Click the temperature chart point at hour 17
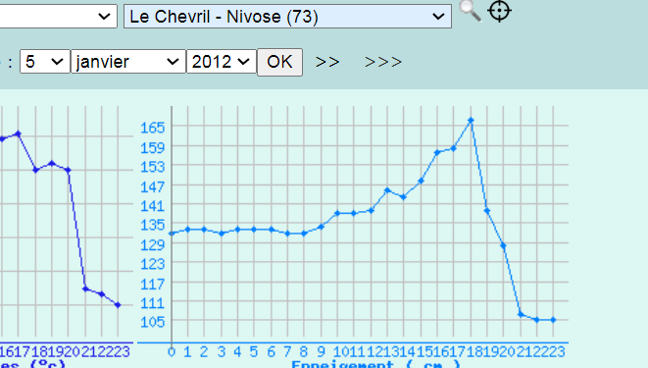 pos(19,133)
